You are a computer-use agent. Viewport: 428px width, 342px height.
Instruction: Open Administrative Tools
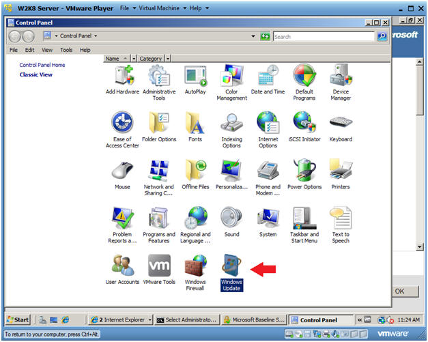[159, 83]
